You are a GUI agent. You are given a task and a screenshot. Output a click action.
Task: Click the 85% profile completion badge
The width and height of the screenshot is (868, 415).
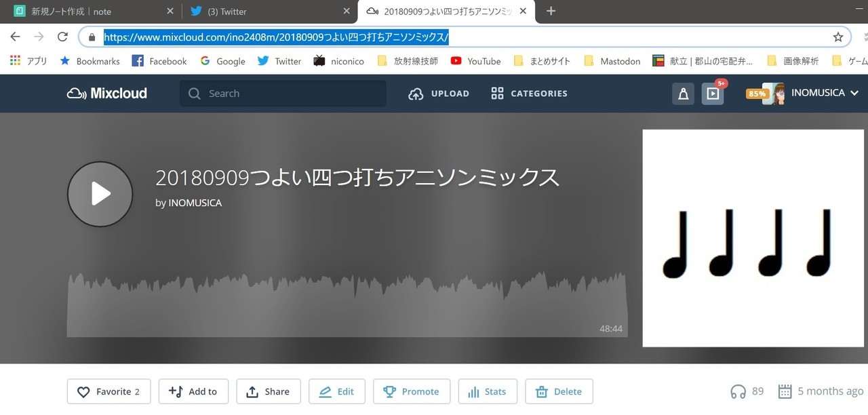pyautogui.click(x=757, y=94)
